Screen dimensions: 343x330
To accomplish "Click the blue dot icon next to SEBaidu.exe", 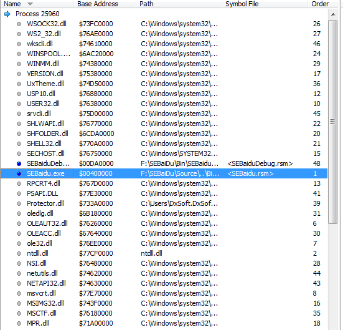I will pos(19,173).
